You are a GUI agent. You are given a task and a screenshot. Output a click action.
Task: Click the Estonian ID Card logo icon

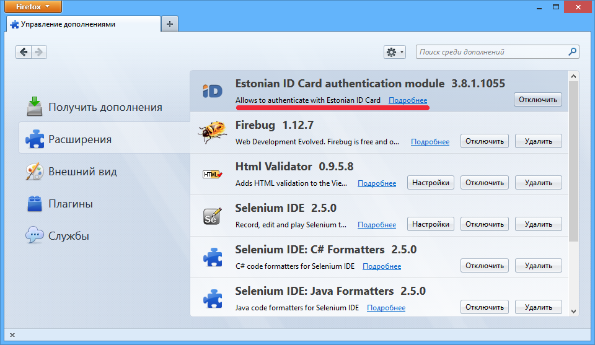click(213, 91)
